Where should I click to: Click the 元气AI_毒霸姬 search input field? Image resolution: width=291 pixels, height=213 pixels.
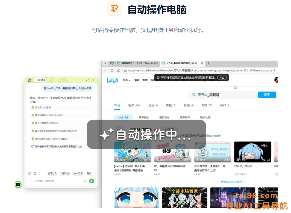(x=224, y=95)
